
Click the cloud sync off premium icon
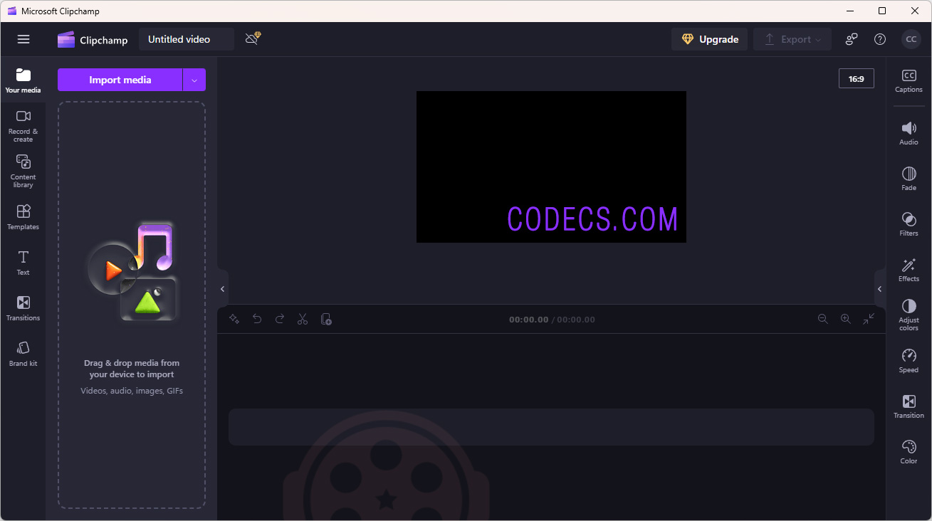(x=253, y=38)
